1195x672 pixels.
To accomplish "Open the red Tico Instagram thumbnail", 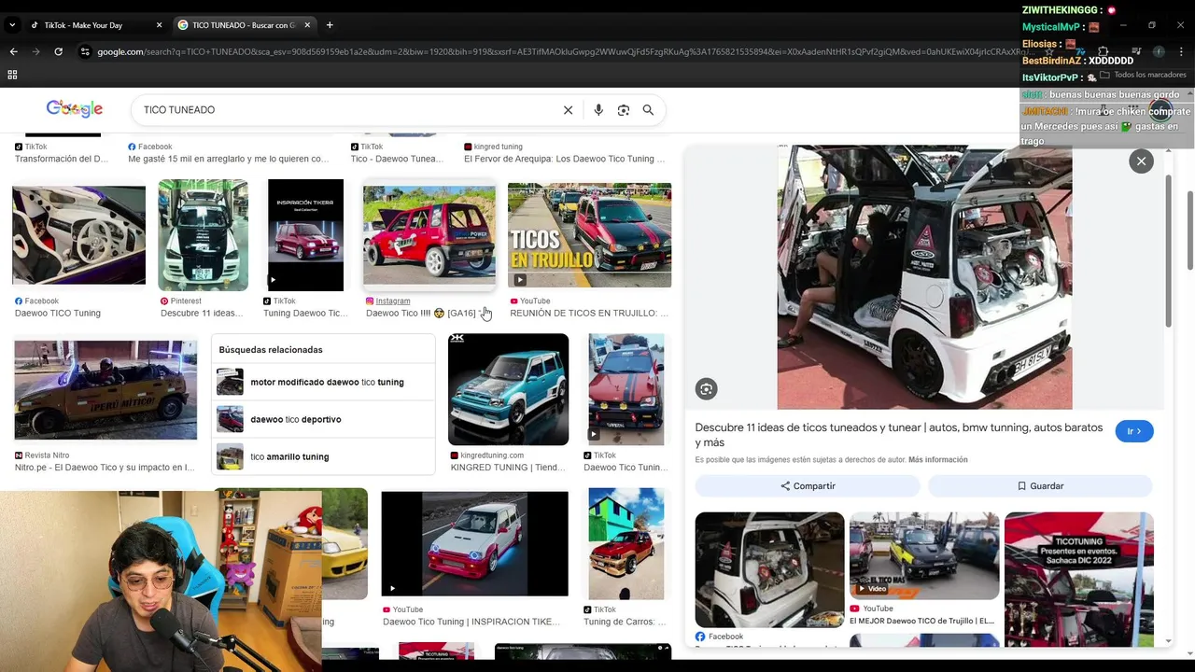I will tap(429, 235).
